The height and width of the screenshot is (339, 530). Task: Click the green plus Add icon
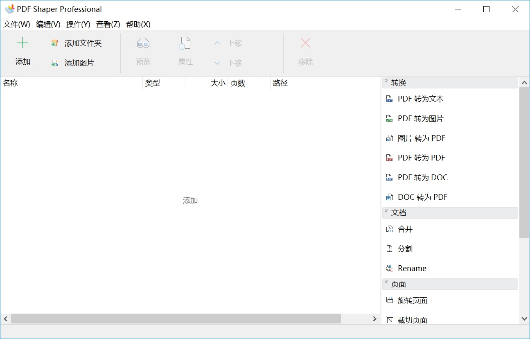pyautogui.click(x=23, y=43)
